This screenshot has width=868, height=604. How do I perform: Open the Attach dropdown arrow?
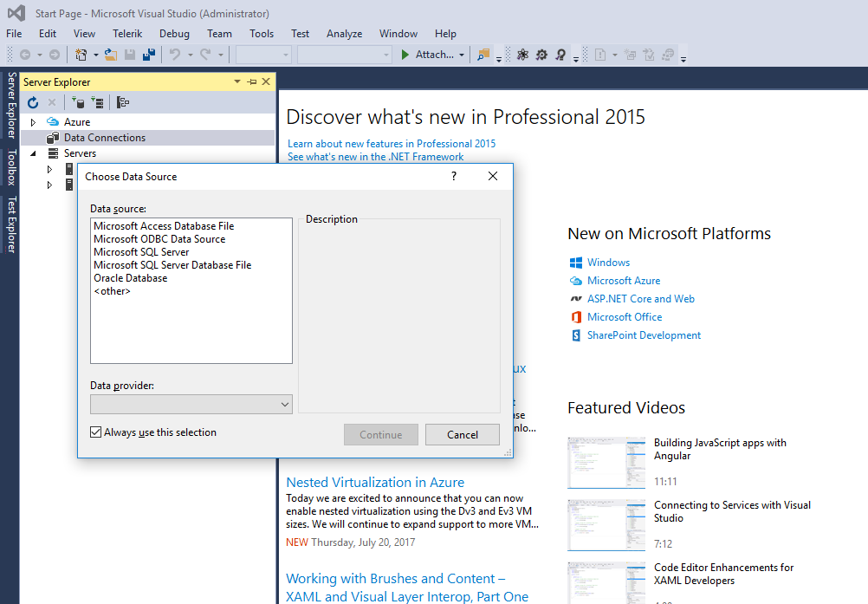coord(462,55)
